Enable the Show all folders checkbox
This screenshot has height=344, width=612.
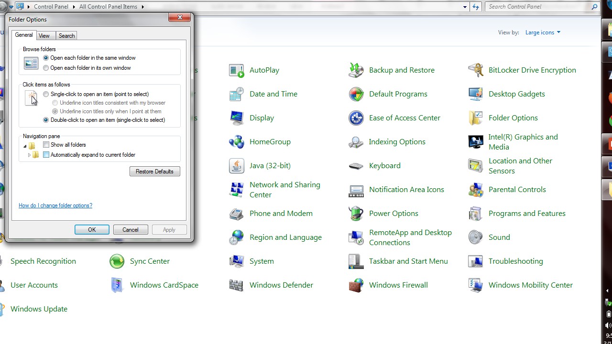pyautogui.click(x=46, y=145)
